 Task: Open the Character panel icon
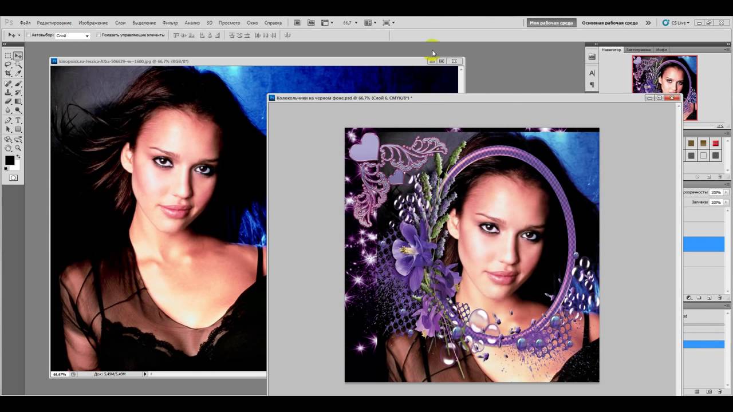coord(592,73)
